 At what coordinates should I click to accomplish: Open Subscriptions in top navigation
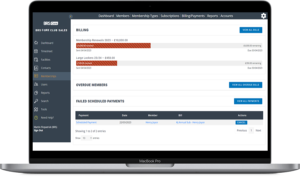pos(170,16)
